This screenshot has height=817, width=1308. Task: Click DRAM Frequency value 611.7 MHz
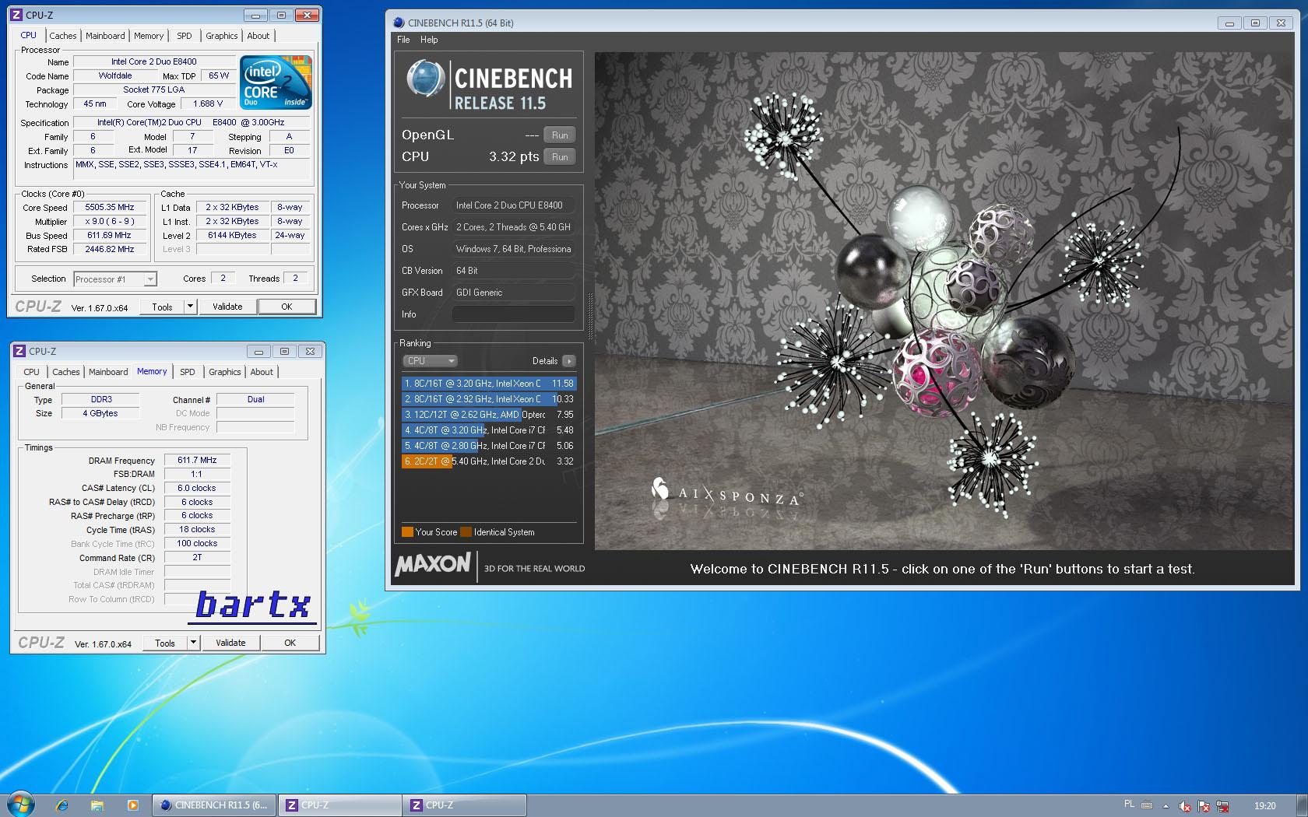[x=197, y=460]
